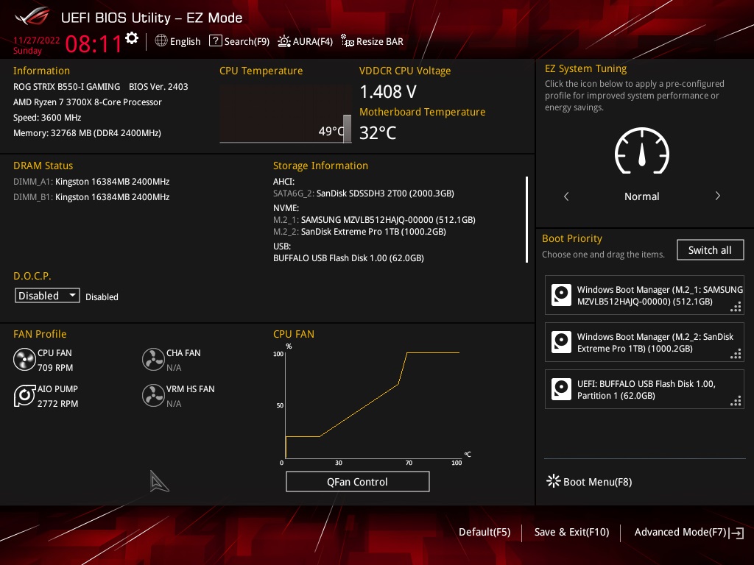754x565 pixels.
Task: Click 32°C motherboard temperature value
Action: point(378,132)
